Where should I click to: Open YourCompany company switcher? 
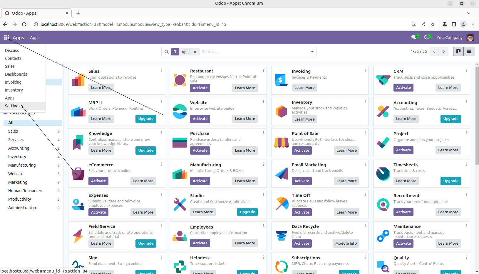point(449,38)
